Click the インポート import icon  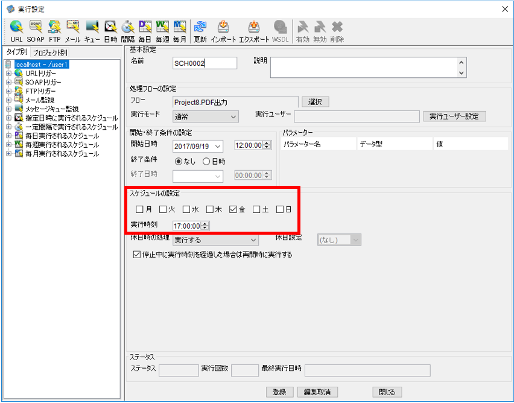point(223,31)
